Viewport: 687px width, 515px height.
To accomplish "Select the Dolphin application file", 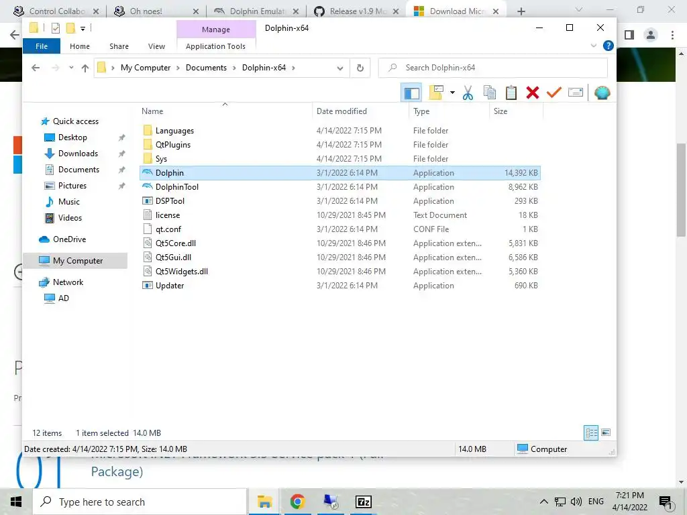I will coord(340,173).
